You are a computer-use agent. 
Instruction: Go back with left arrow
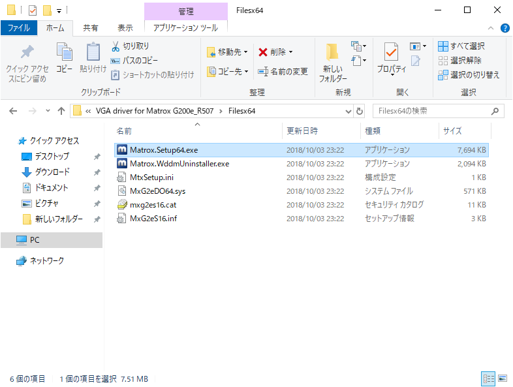(x=13, y=111)
